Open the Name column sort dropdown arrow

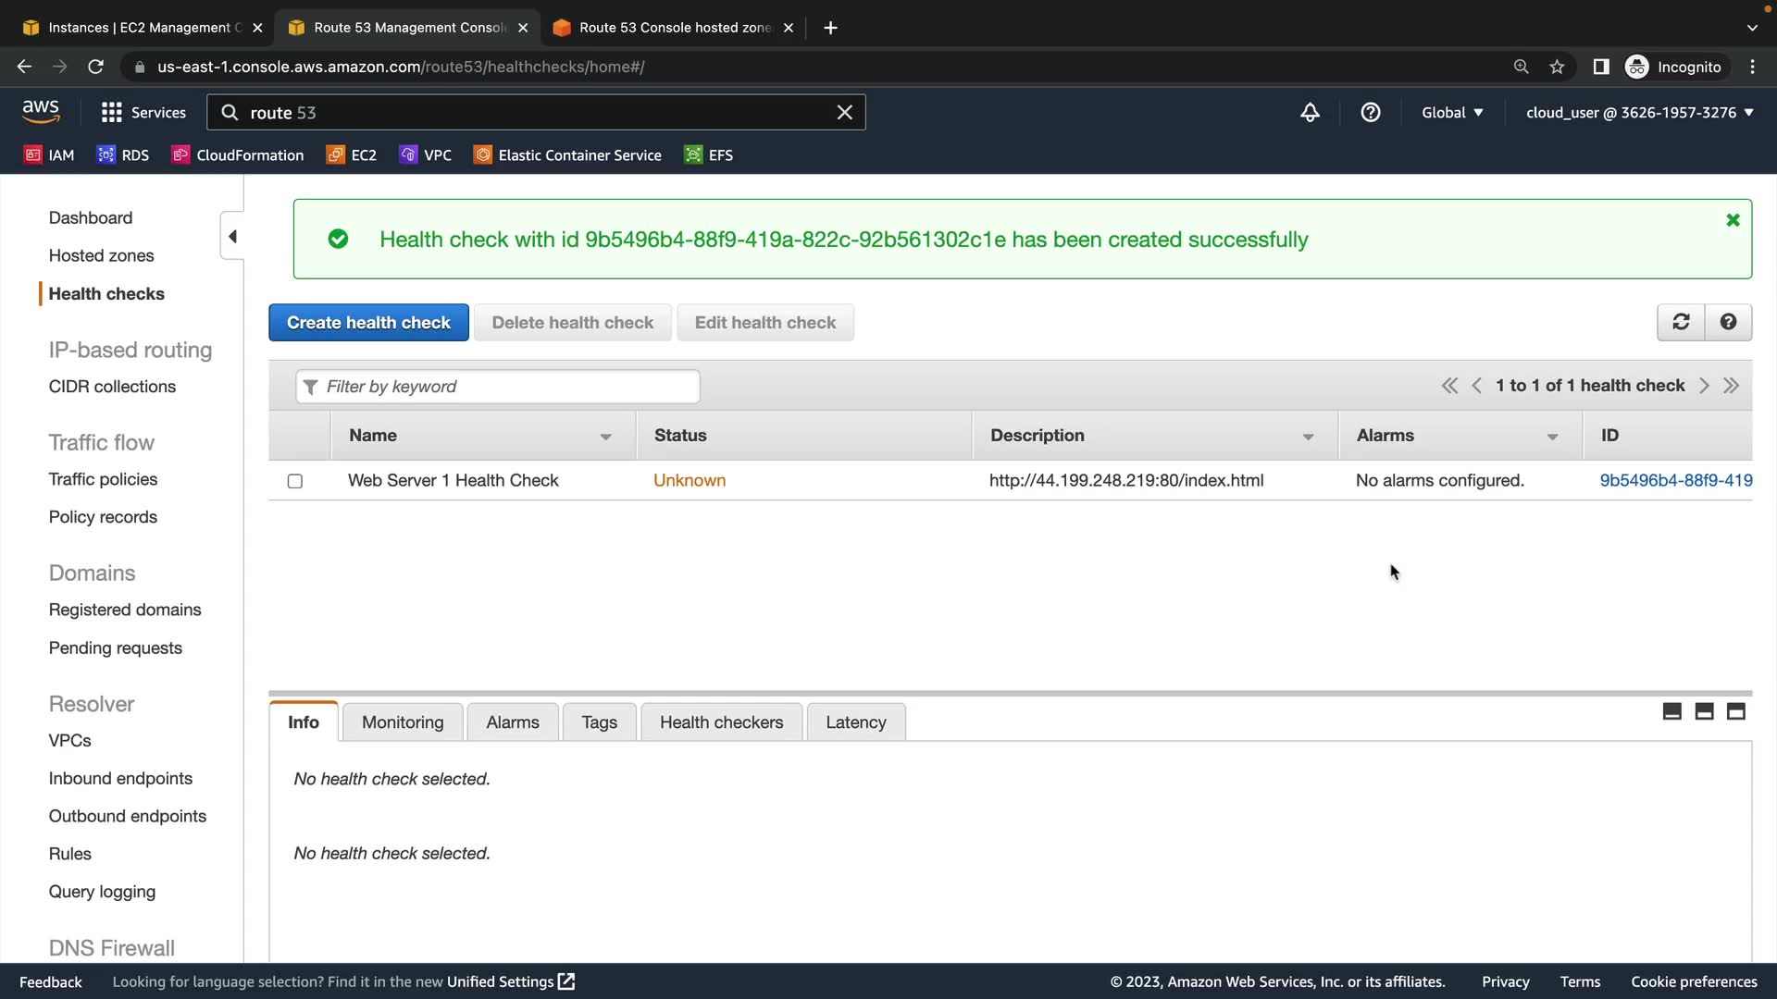[605, 437]
